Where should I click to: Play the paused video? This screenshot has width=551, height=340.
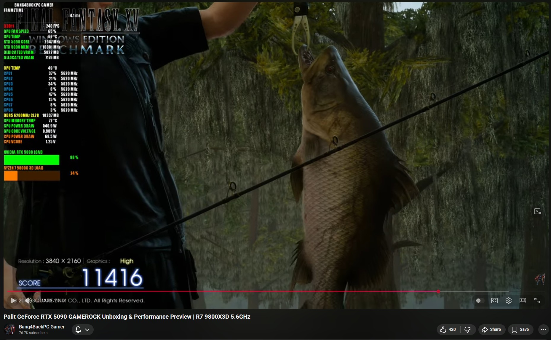[x=13, y=301]
